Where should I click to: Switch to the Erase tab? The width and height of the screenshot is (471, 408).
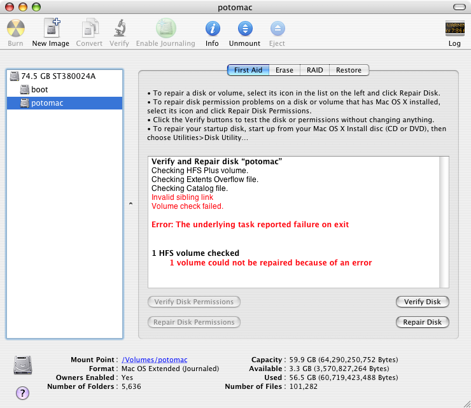coord(284,70)
